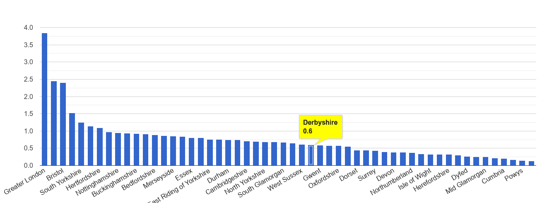The width and height of the screenshot is (559, 203).
Task: Click the 'Mid Glamorgan' axis label
Action: pyautogui.click(x=466, y=181)
